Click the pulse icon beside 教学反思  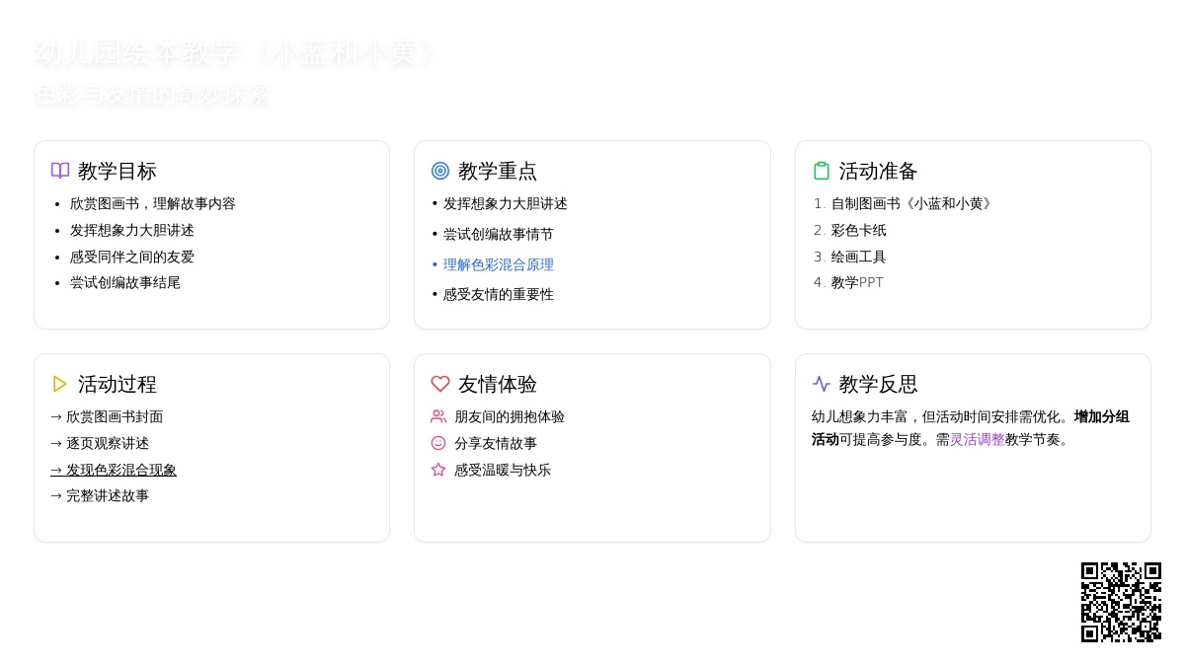[x=822, y=384]
